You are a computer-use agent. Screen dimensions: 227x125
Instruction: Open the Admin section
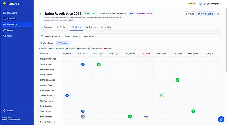pos(17,111)
